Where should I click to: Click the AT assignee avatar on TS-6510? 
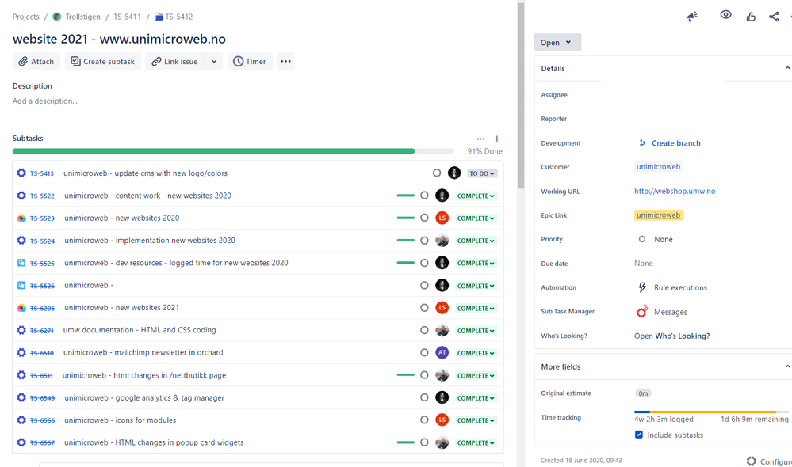tap(442, 352)
